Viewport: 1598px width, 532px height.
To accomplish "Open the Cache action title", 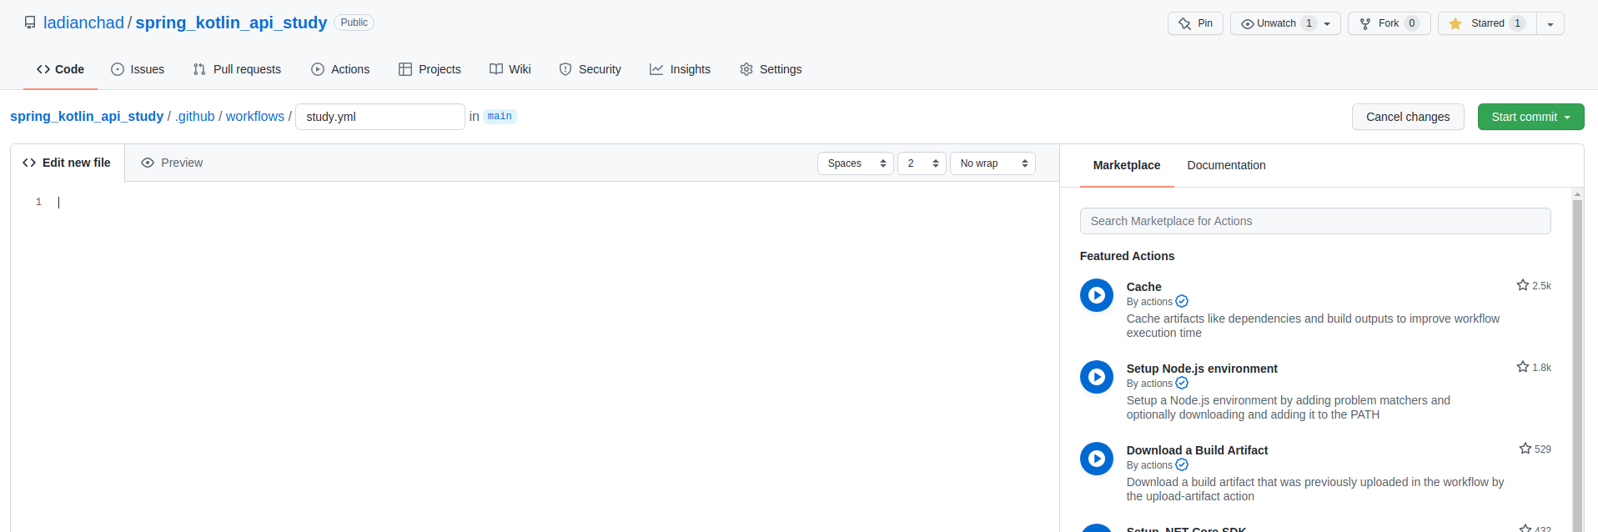I will pyautogui.click(x=1143, y=287).
